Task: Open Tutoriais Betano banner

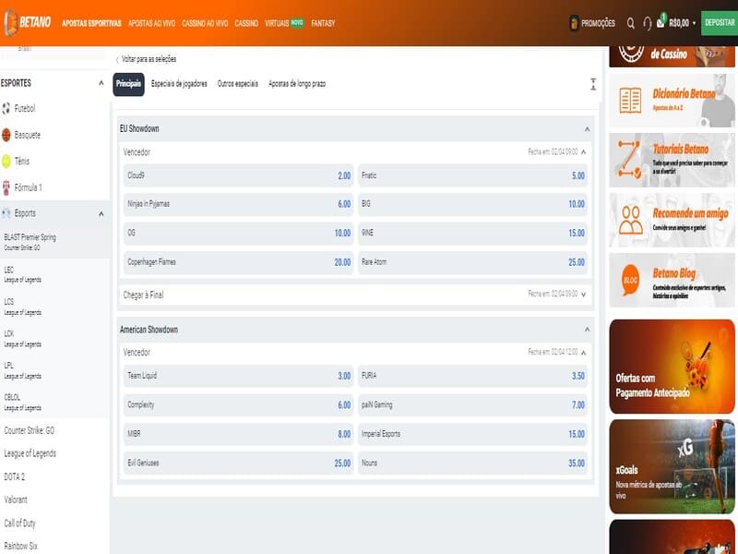Action: tap(672, 160)
